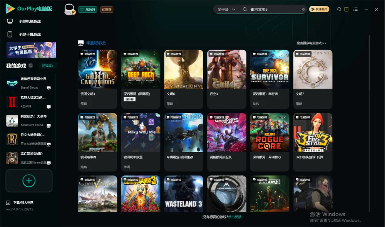Expand the 全平台 platform dropdown
Viewport: 385px width, 227px height.
[x=226, y=9]
